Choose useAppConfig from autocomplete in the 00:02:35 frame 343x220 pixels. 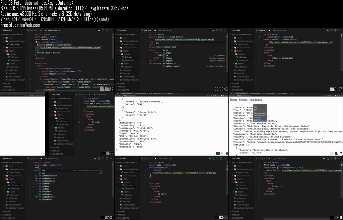click(48, 178)
